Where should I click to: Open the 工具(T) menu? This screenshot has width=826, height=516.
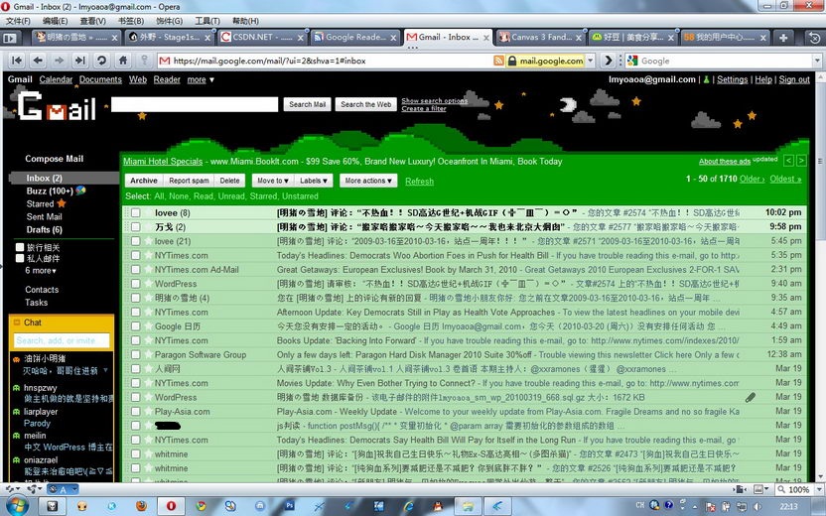click(207, 21)
